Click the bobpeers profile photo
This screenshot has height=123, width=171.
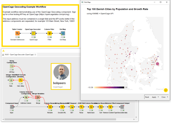pyautogui.click(x=61, y=72)
